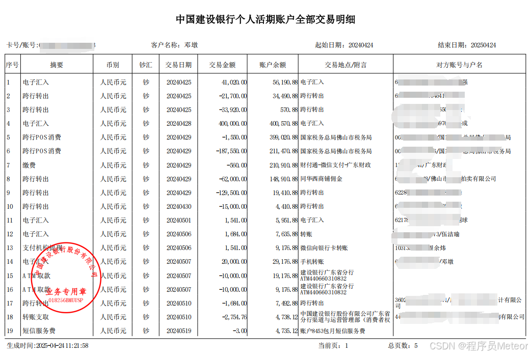Screen dimensions: 530x355
Task: Select the amount -15,000.00
Action: point(233,206)
